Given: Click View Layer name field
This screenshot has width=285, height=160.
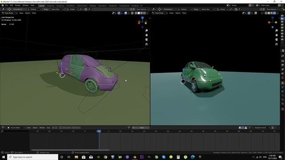Looking at the screenshot, I should (269, 5).
